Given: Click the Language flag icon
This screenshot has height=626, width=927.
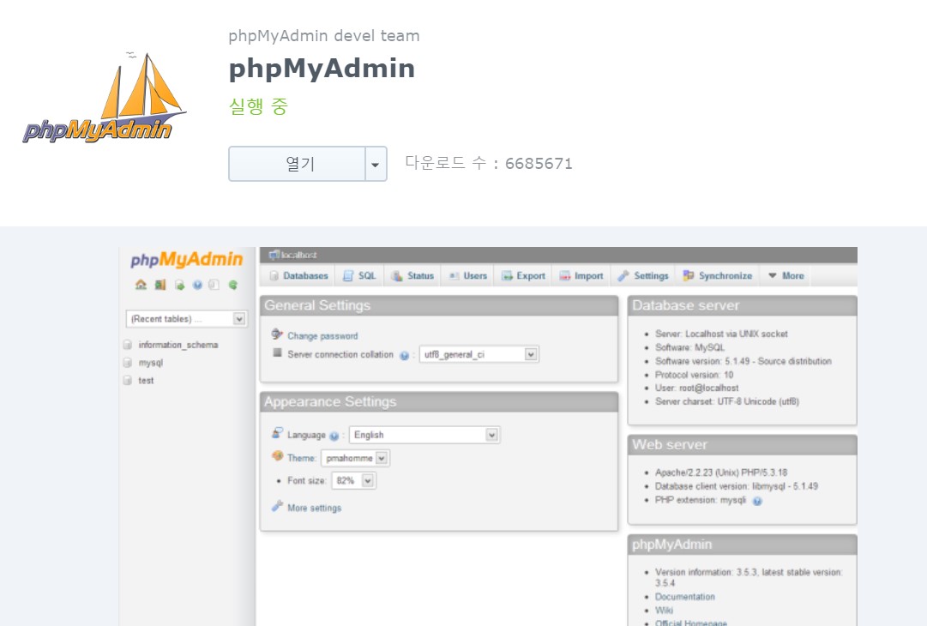Looking at the screenshot, I should [277, 433].
